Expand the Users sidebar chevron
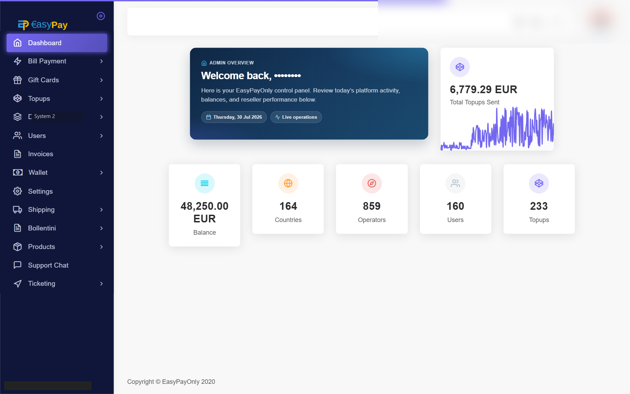This screenshot has width=630, height=394. pyautogui.click(x=101, y=136)
